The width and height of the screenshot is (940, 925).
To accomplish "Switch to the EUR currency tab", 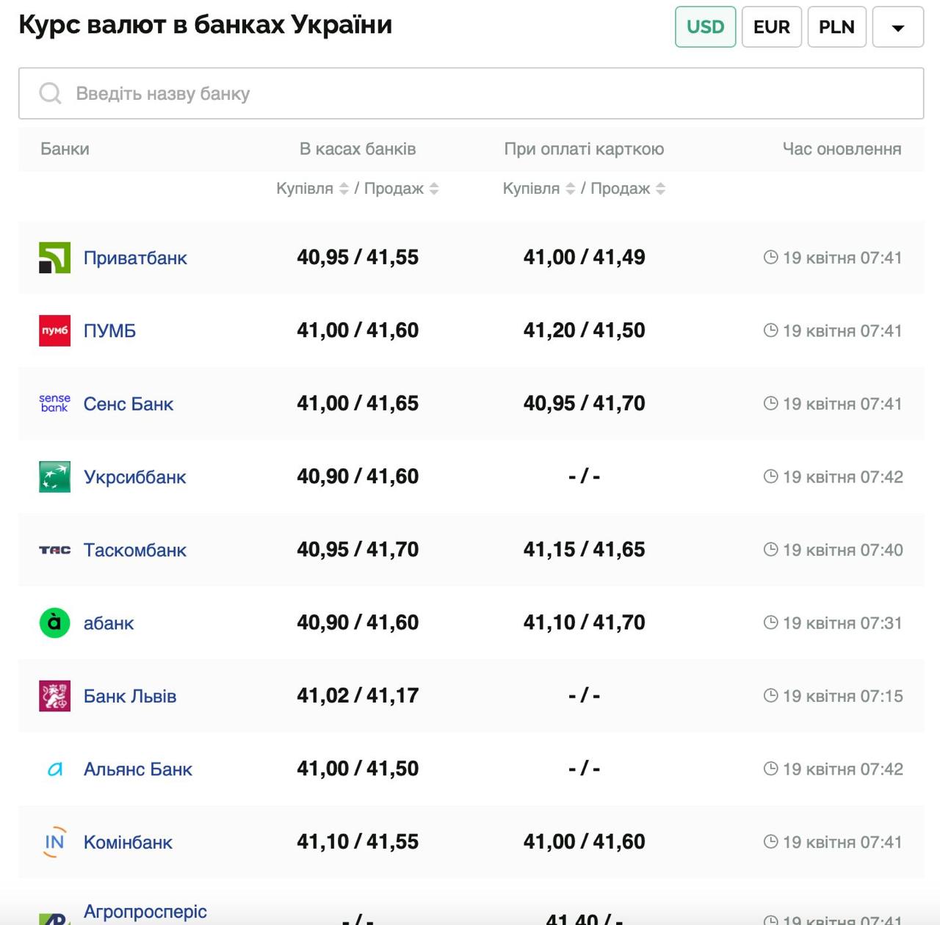I will 771,27.
